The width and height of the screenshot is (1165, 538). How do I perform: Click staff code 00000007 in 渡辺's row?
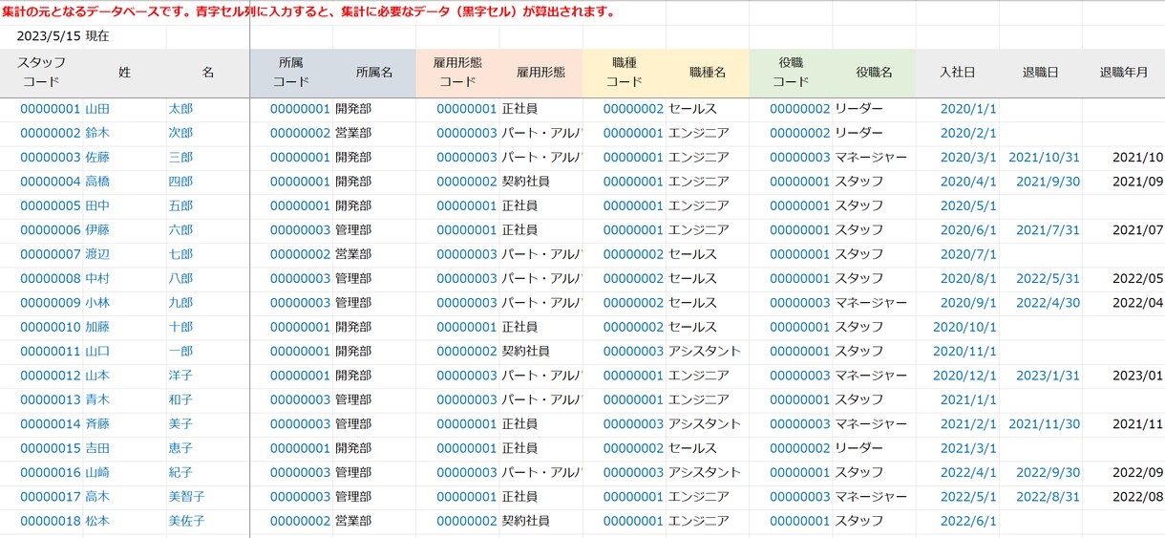pyautogui.click(x=51, y=254)
